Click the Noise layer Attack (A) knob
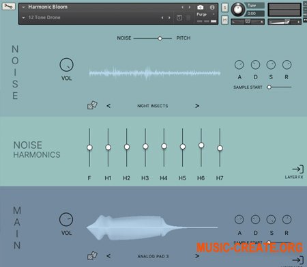 click(239, 65)
